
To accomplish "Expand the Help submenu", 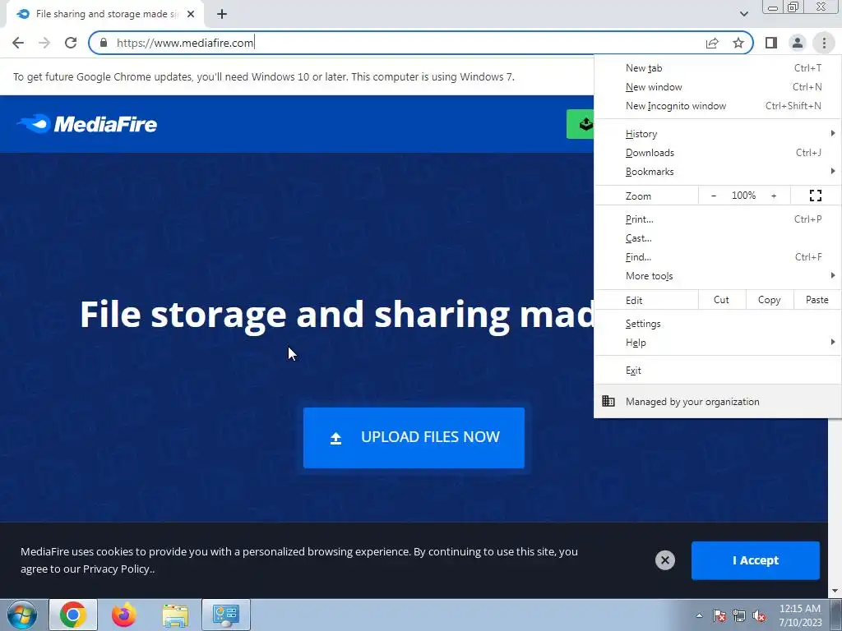I will click(x=717, y=343).
